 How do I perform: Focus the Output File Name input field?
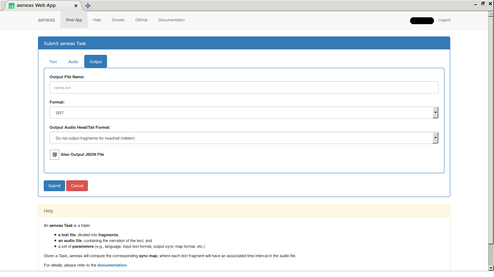tap(244, 87)
